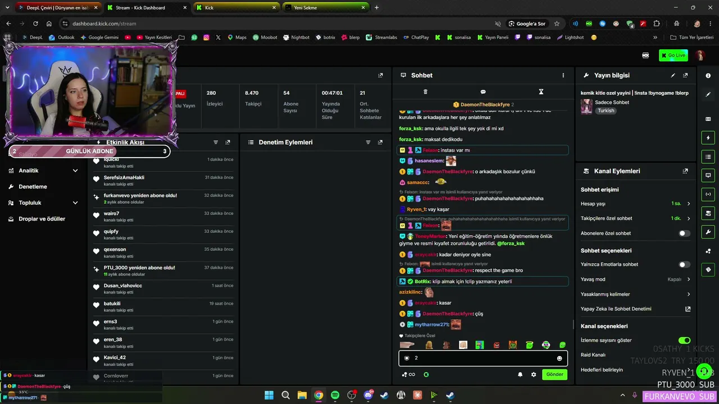Open the browser tab search dropdown
Viewport: 719px width, 404px height.
[7, 8]
